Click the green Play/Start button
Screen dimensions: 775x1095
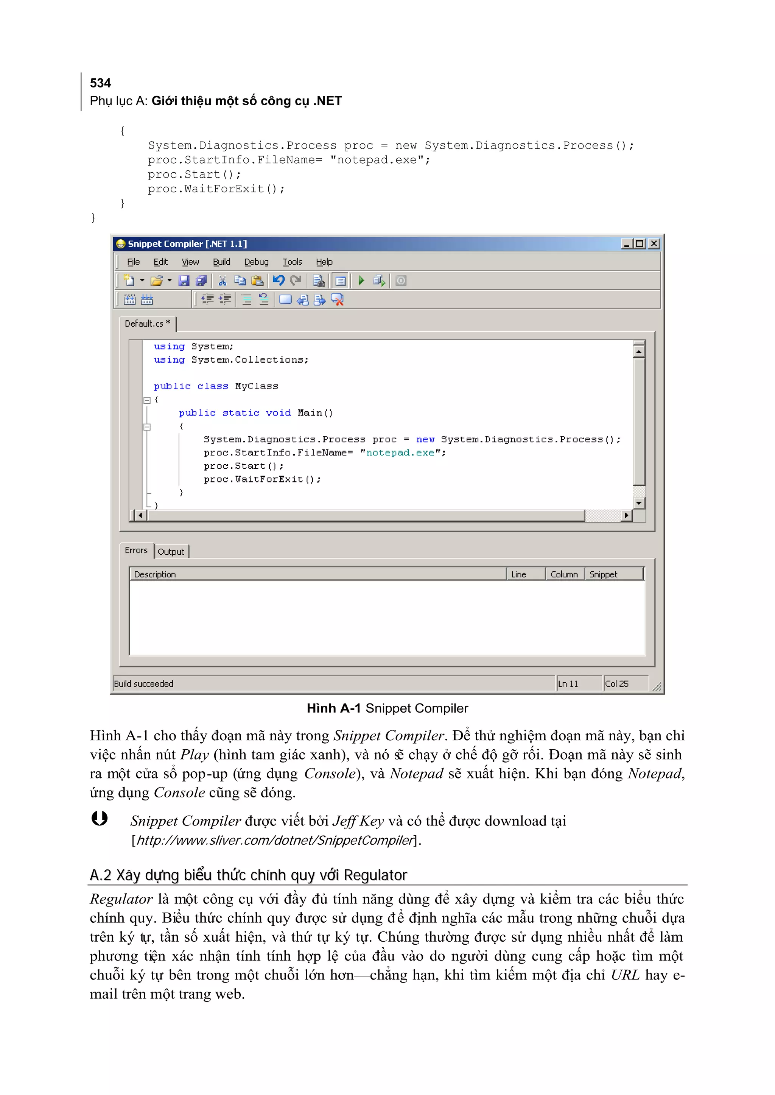coord(361,281)
